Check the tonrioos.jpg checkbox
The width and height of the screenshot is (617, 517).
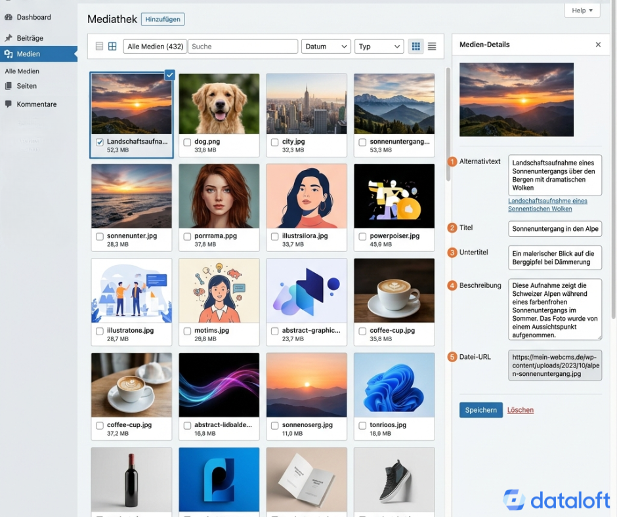362,425
